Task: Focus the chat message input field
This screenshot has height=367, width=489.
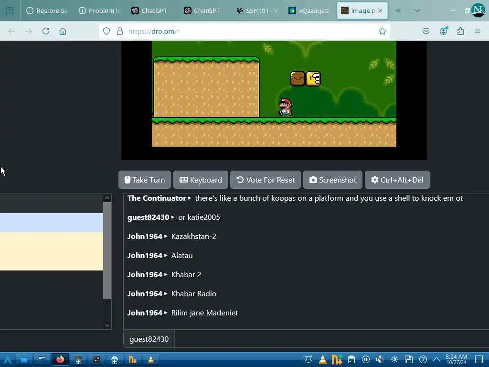Action: [332, 339]
